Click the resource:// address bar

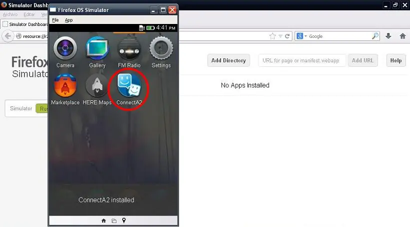[35, 36]
